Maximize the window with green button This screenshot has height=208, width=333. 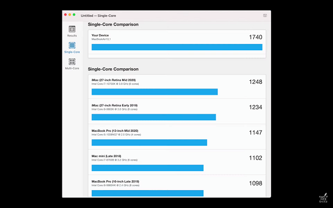click(x=74, y=14)
